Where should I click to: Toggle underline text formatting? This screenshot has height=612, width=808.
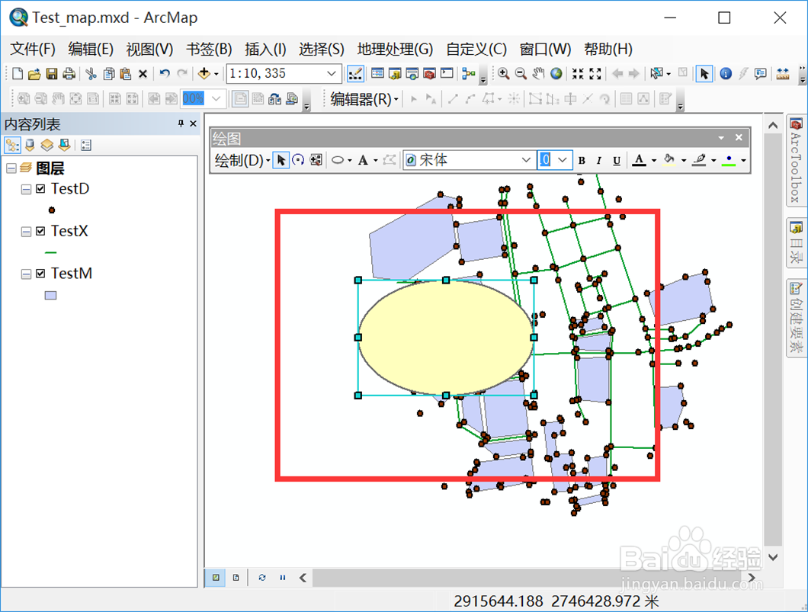tap(617, 161)
